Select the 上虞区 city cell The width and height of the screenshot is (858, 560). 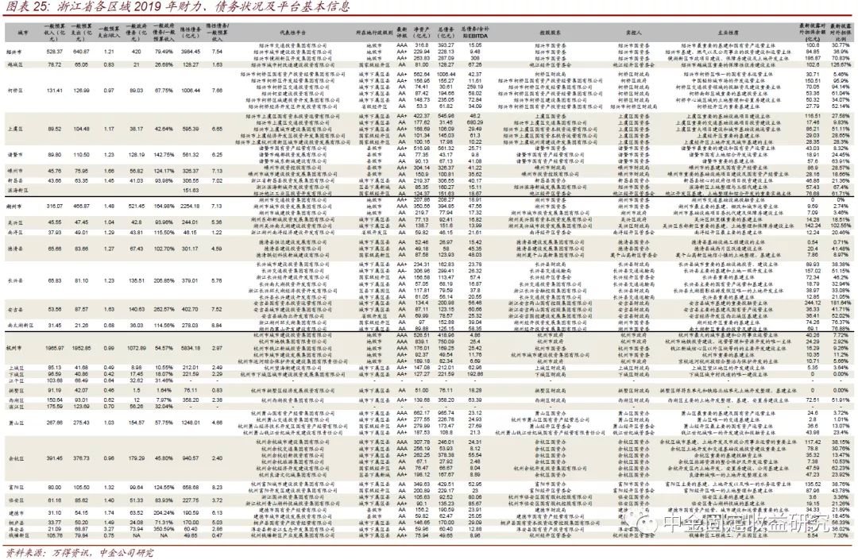14,129
